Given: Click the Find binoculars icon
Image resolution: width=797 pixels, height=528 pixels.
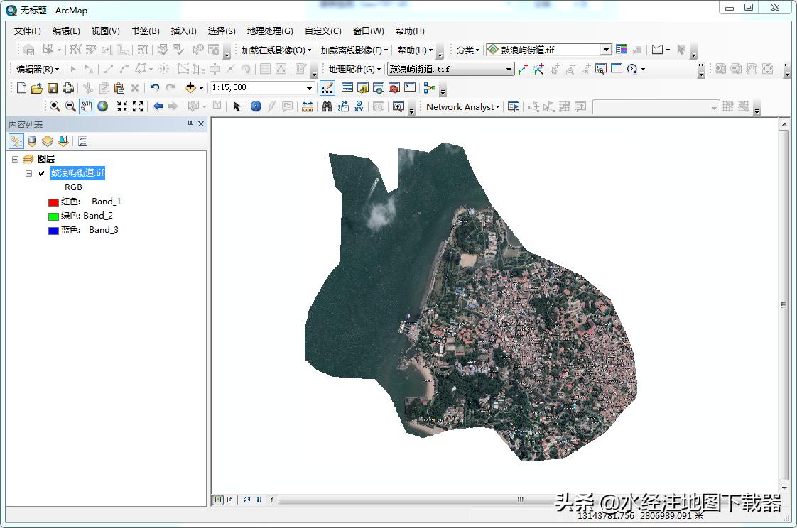Looking at the screenshot, I should [327, 106].
